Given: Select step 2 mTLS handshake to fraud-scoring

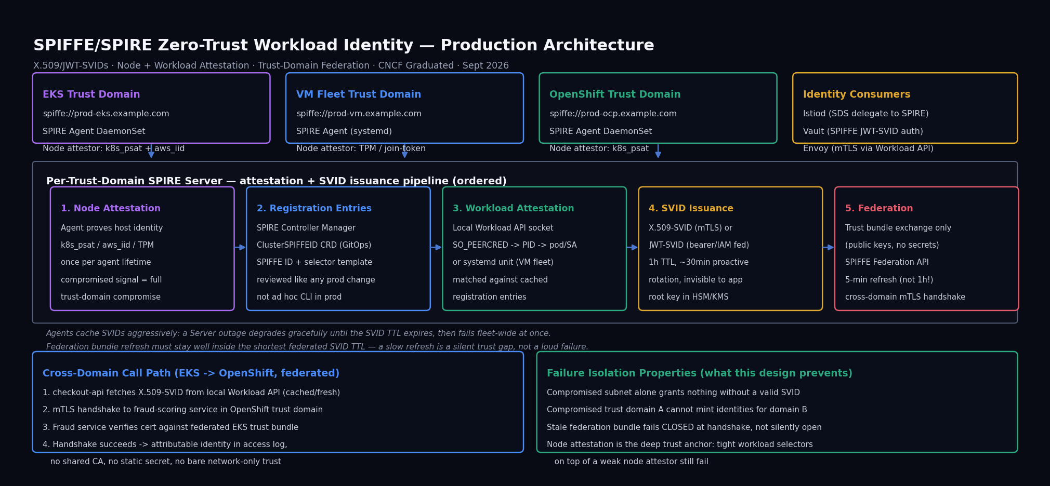Looking at the screenshot, I should click(182, 410).
